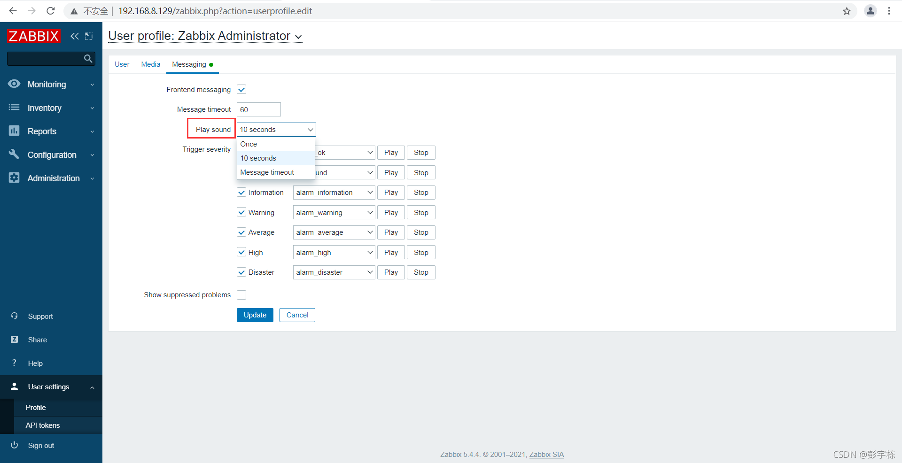902x463 pixels.
Task: Expand the Reports menu section
Action: click(51, 131)
